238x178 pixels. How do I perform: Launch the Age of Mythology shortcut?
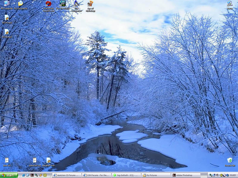coord(90,4)
